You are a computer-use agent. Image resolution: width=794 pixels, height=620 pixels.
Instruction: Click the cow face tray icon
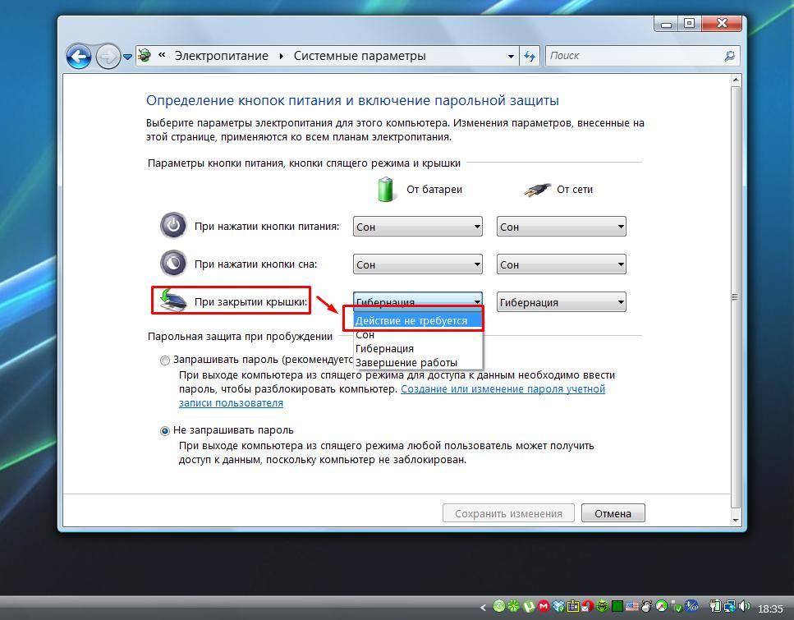[647, 605]
